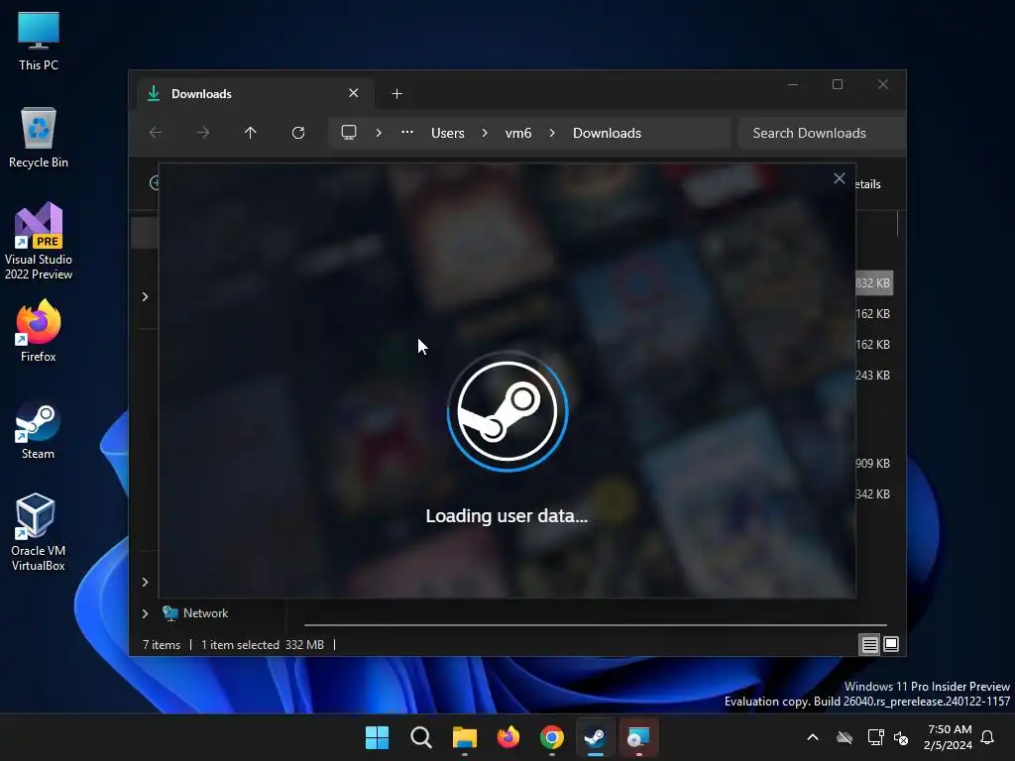This screenshot has height=761, width=1015.
Task: Click the Search Downloads field
Action: click(821, 133)
